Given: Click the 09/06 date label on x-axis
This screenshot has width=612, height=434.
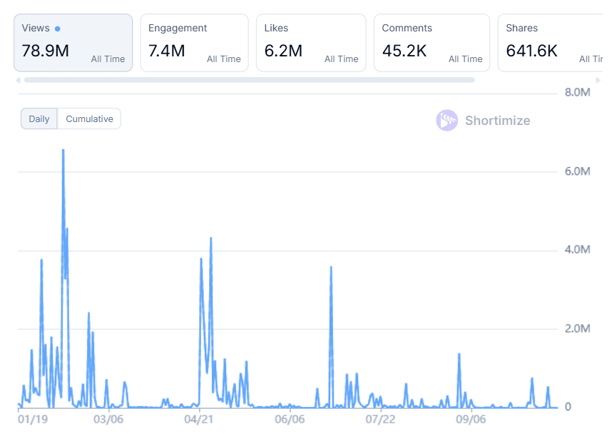Looking at the screenshot, I should pos(471,419).
